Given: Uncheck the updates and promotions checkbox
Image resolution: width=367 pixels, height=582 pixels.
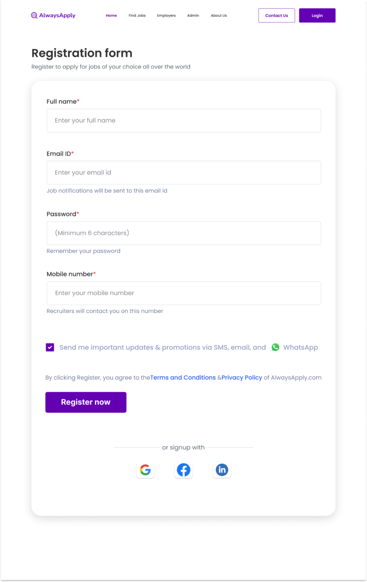Looking at the screenshot, I should click(50, 347).
